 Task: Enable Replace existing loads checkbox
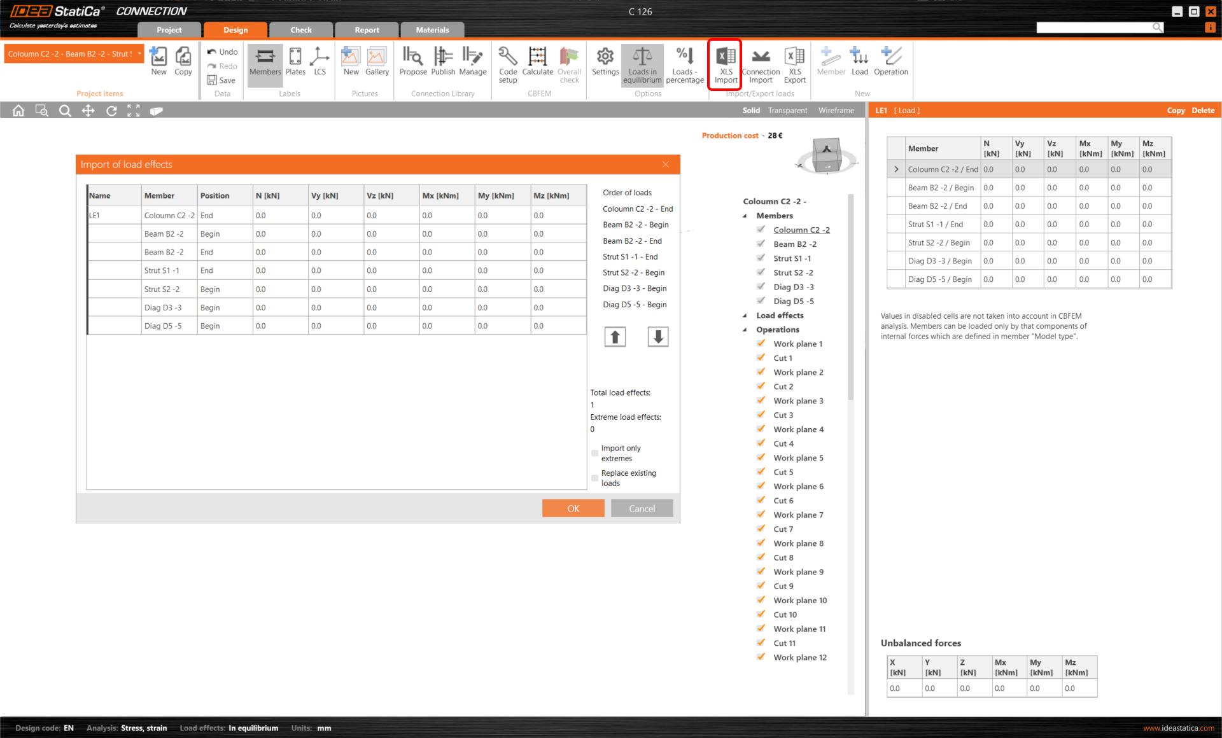(x=595, y=478)
